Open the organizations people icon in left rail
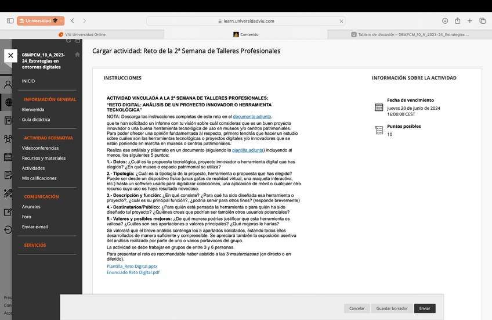Screen dimensions: 492x320 (x=8, y=139)
